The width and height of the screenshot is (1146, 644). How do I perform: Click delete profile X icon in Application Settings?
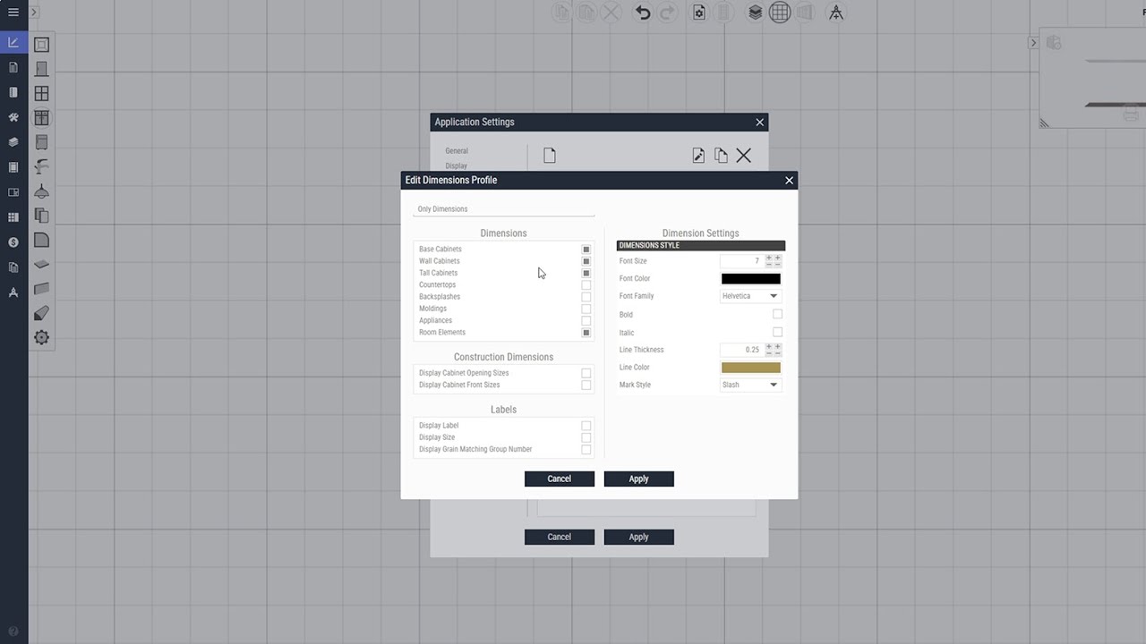743,156
